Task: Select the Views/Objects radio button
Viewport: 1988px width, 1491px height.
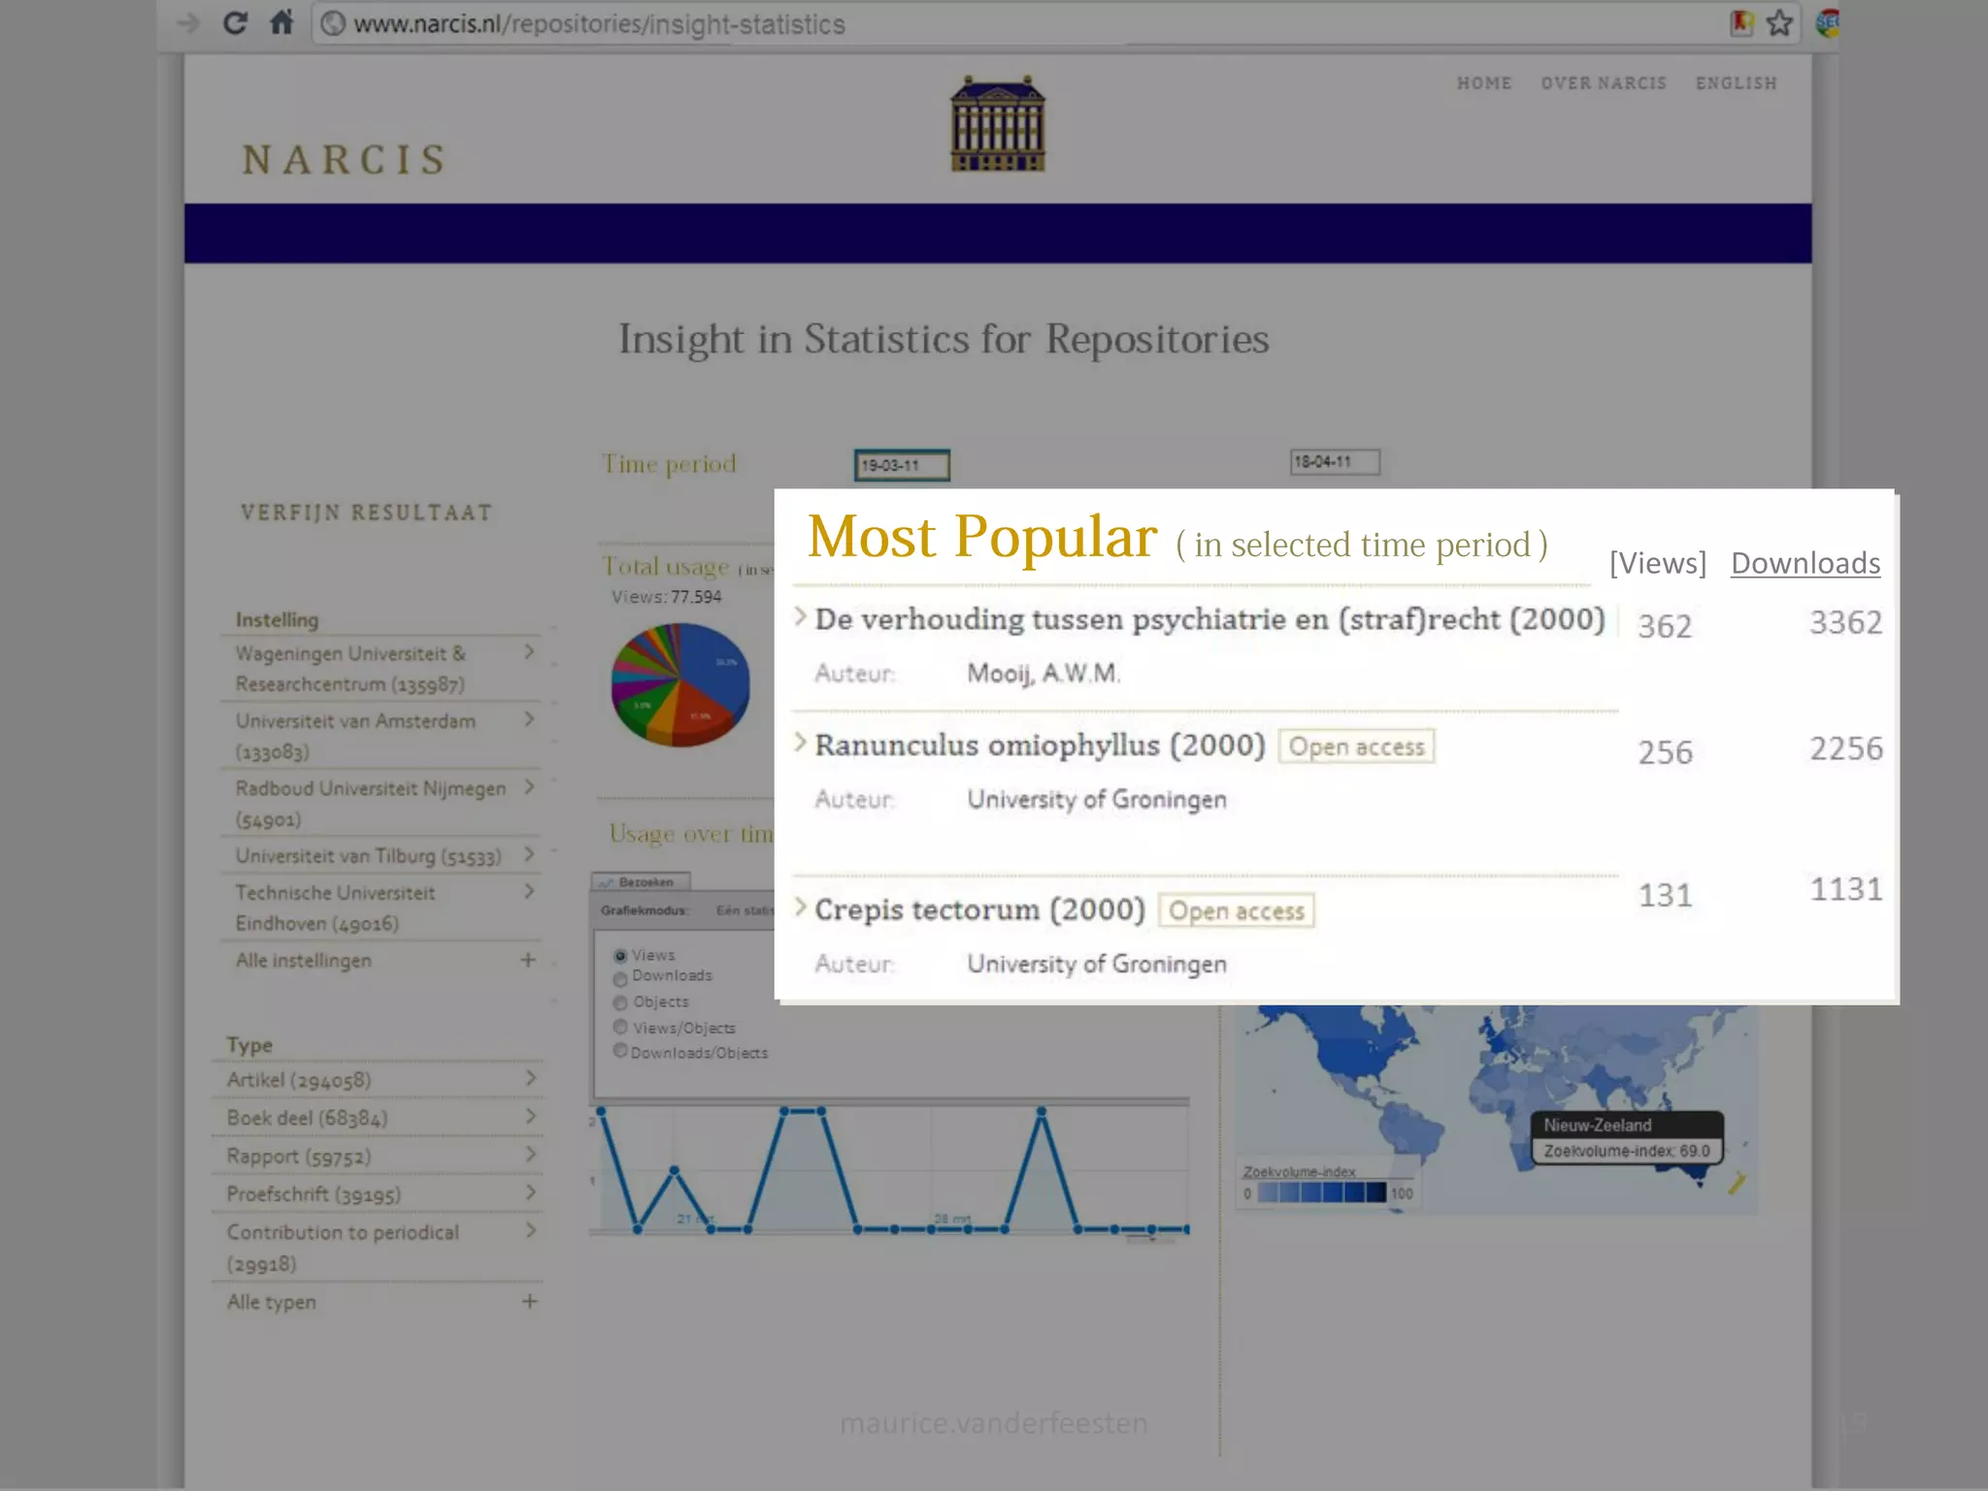Action: 620,1027
